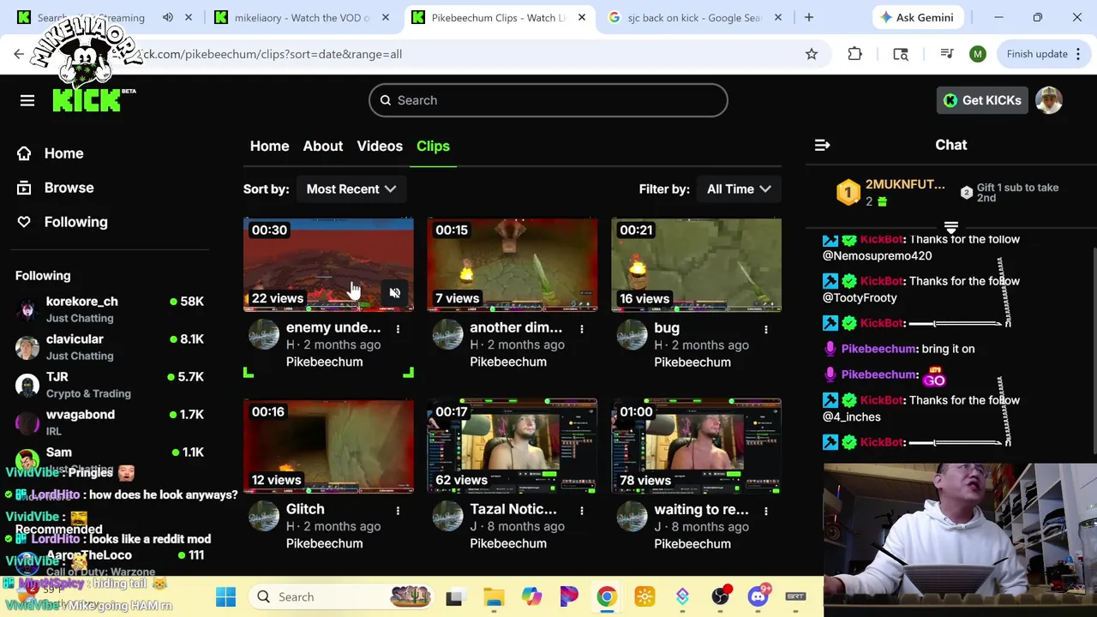
Task: Open the user profile avatar menu
Action: coord(1049,100)
